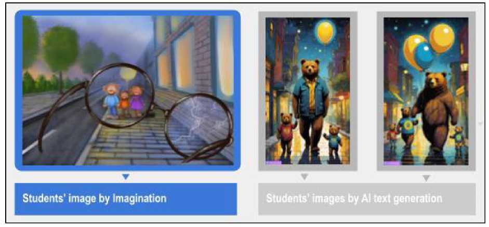Click the small gray arrow at the right edge
Image resolution: width=489 pixels, height=227 pixels.
coord(481,124)
